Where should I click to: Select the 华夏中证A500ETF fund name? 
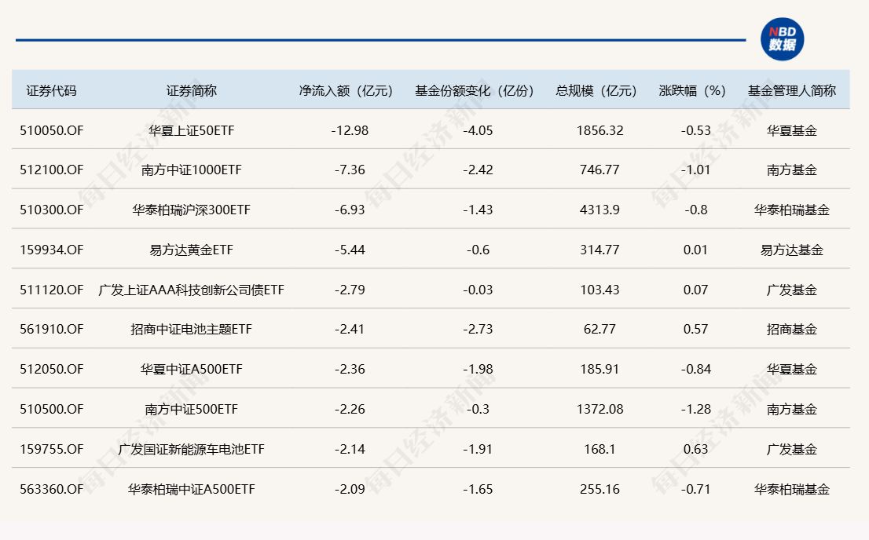tap(191, 370)
